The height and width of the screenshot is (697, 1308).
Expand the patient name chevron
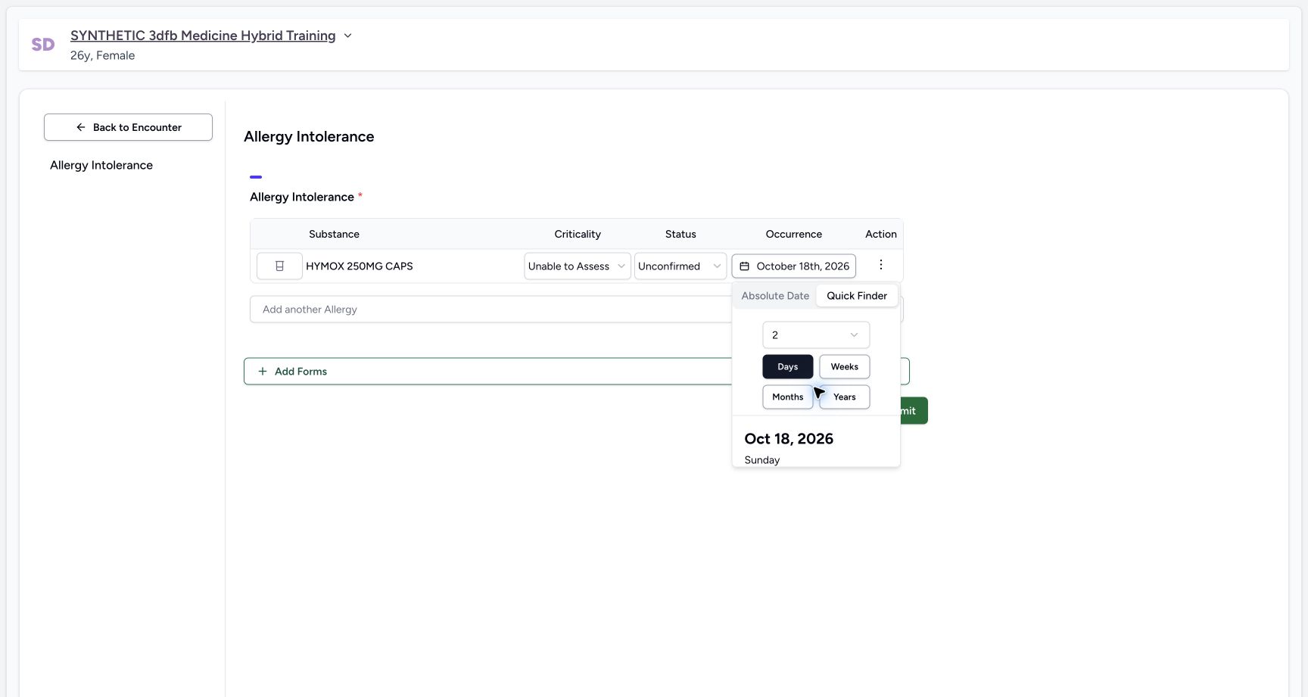pyautogui.click(x=347, y=36)
